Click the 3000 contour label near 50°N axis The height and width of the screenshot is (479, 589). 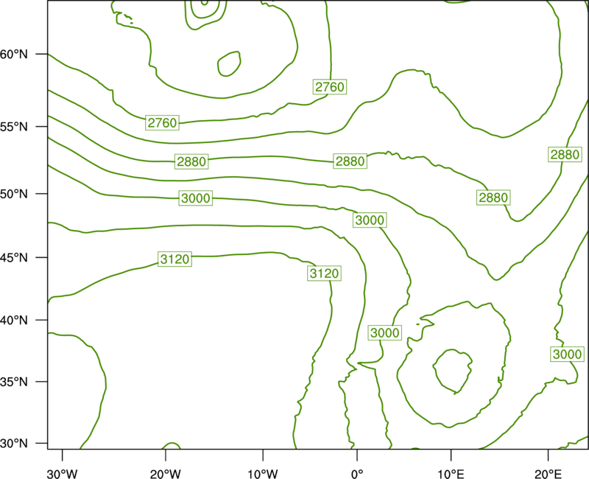196,198
